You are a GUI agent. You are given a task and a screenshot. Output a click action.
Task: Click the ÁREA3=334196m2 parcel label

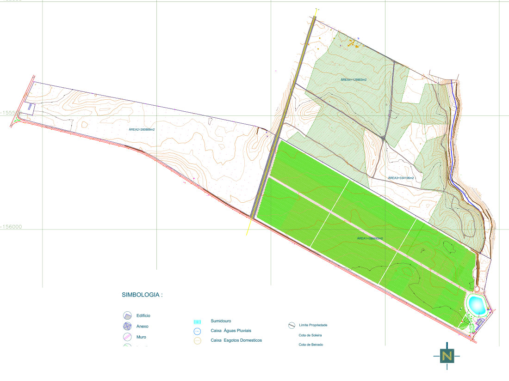click(401, 178)
